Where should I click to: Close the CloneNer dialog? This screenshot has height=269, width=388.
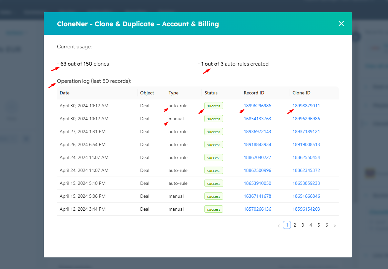point(341,24)
